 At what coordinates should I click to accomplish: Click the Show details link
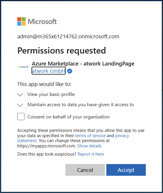point(89,146)
